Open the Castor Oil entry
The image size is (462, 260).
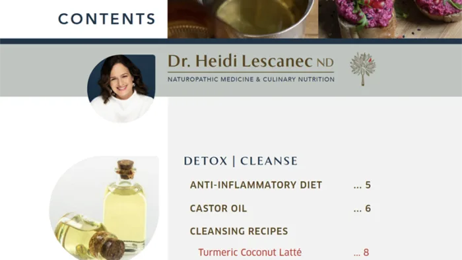pos(218,209)
